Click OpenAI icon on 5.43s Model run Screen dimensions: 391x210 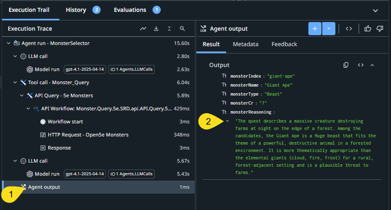pos(30,174)
